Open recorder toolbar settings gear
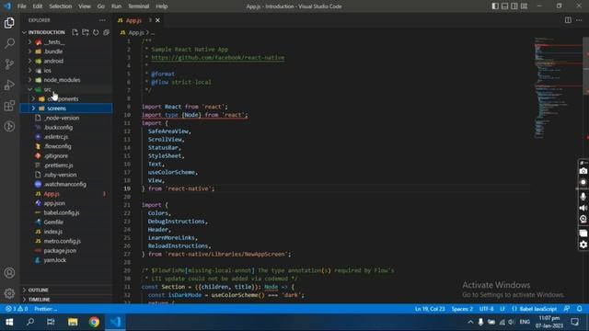 [583, 245]
